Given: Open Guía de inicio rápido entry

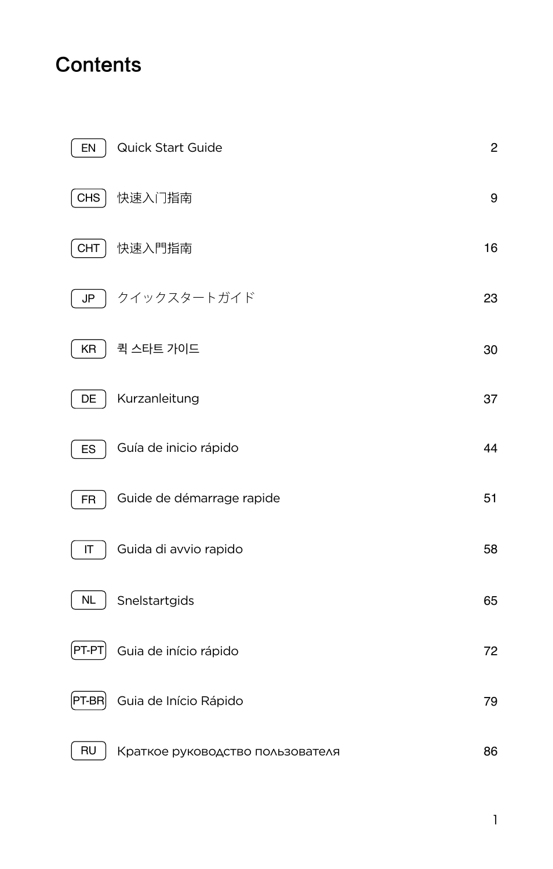Looking at the screenshot, I should point(178,448).
